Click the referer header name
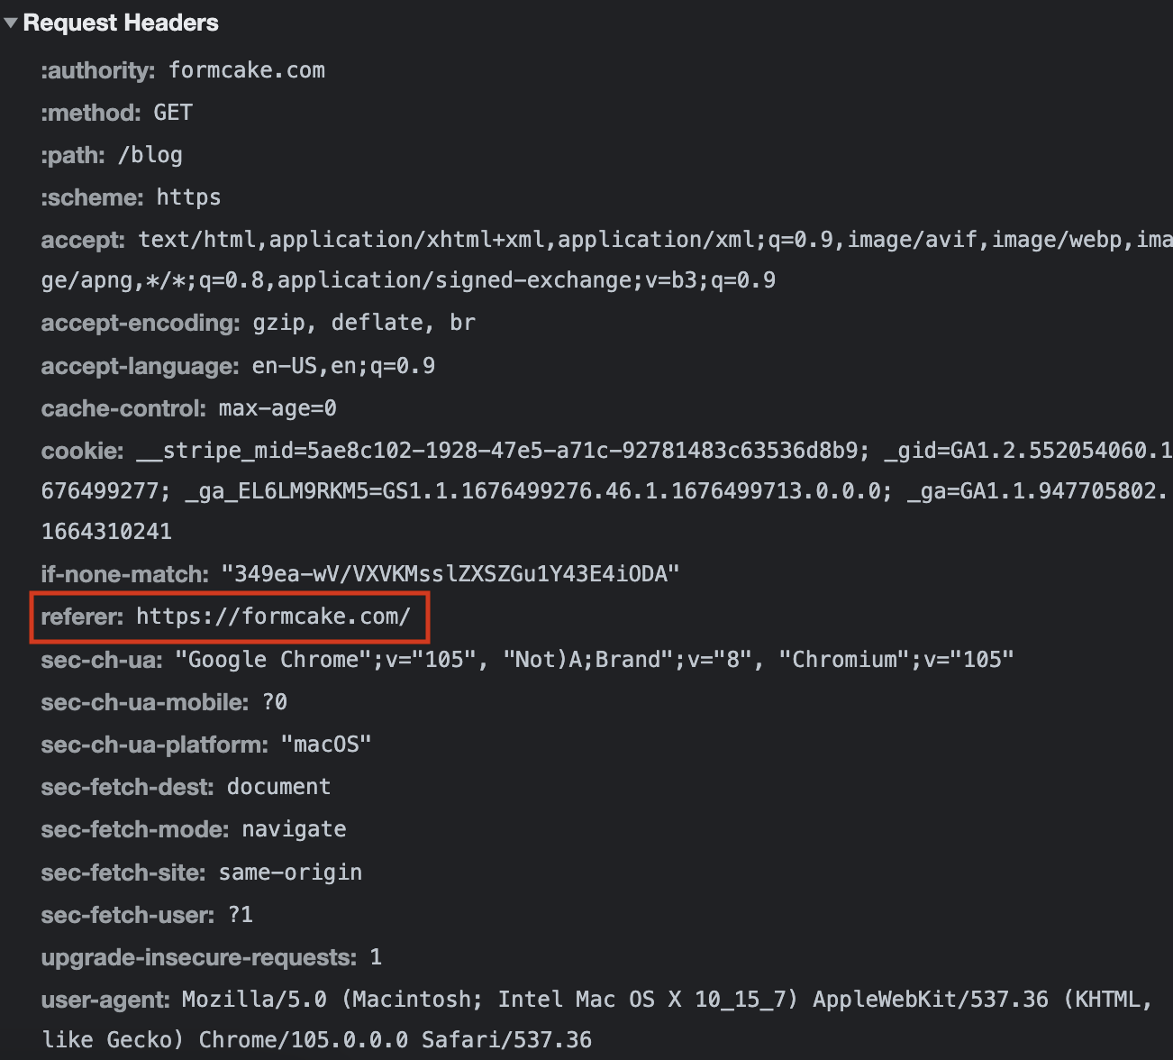This screenshot has height=1060, width=1173. tap(82, 617)
